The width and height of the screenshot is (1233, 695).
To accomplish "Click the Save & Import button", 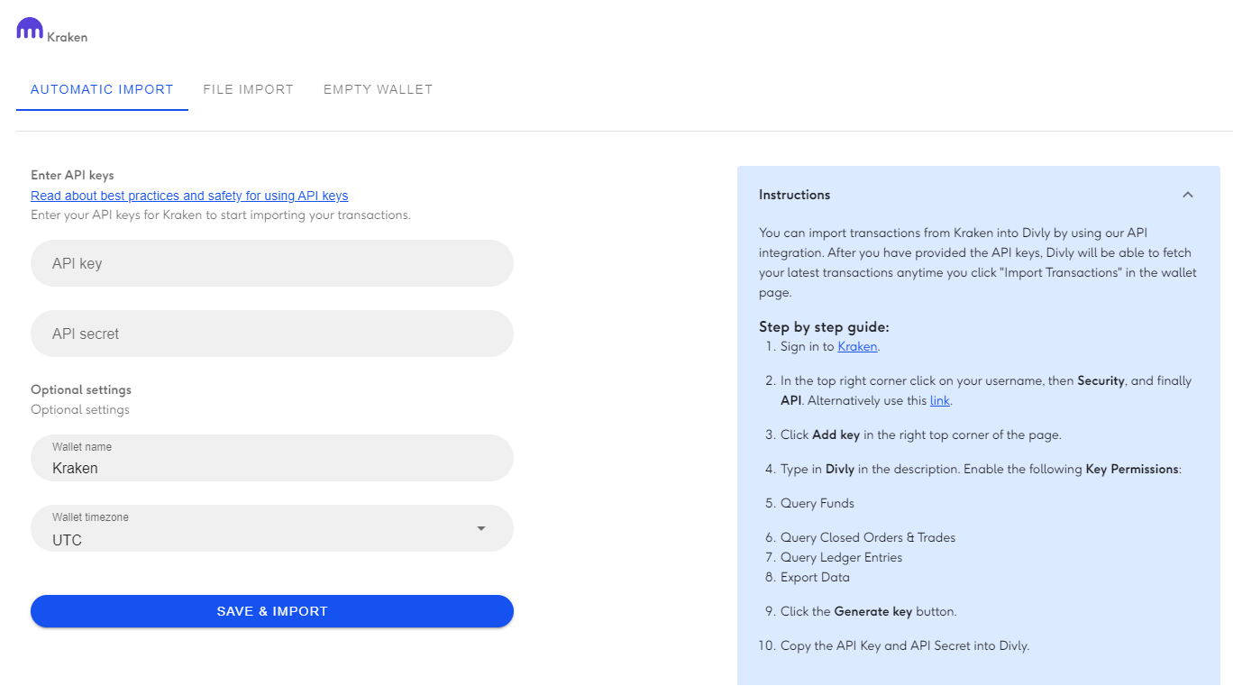I will [272, 611].
